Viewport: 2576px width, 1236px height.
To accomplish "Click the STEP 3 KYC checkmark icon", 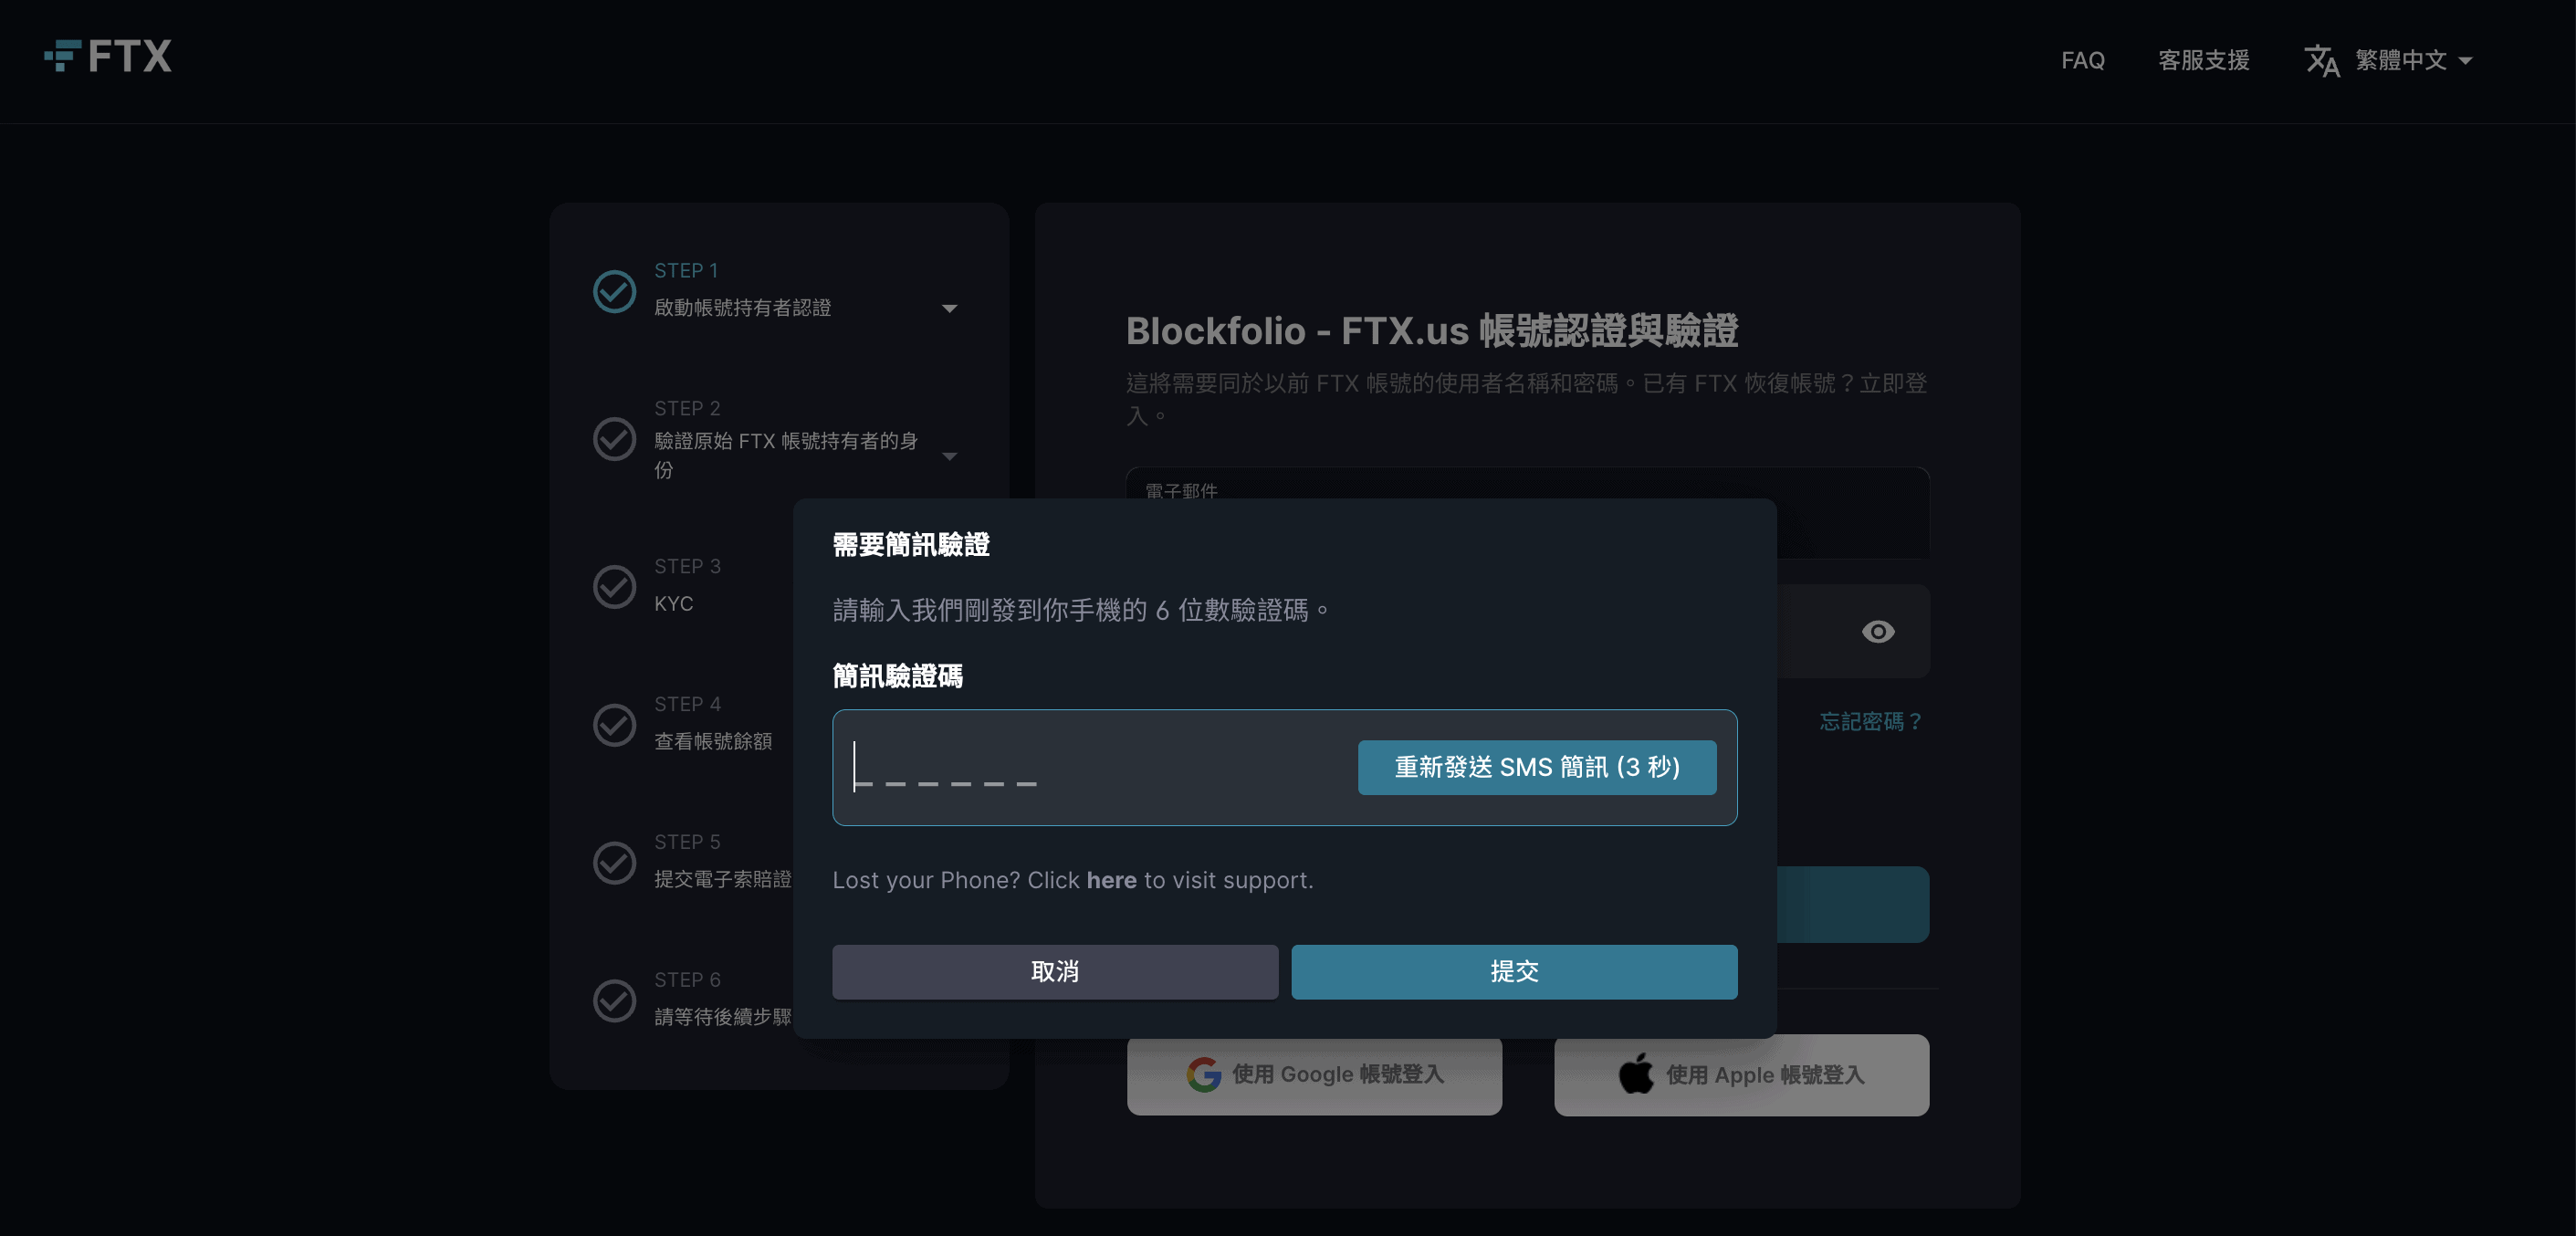I will (614, 586).
